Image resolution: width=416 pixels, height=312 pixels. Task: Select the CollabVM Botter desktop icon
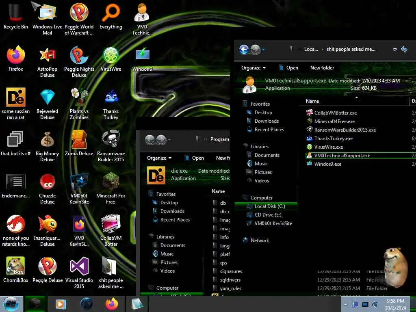(111, 230)
